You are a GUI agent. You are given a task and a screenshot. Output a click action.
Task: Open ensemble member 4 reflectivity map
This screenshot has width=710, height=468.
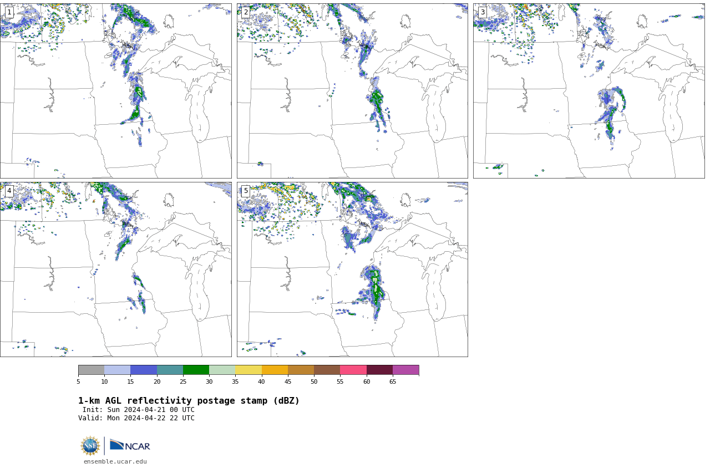[115, 269]
